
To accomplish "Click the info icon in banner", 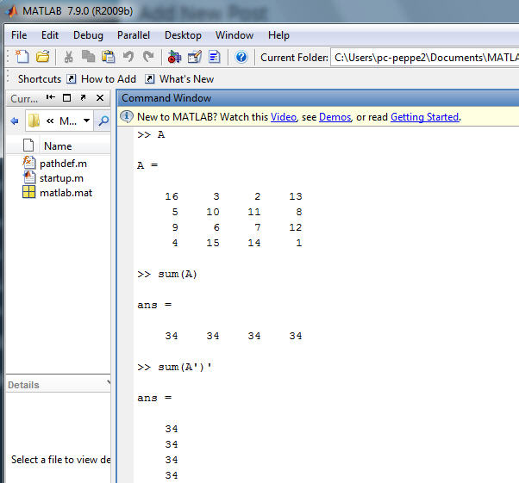I will tap(127, 117).
